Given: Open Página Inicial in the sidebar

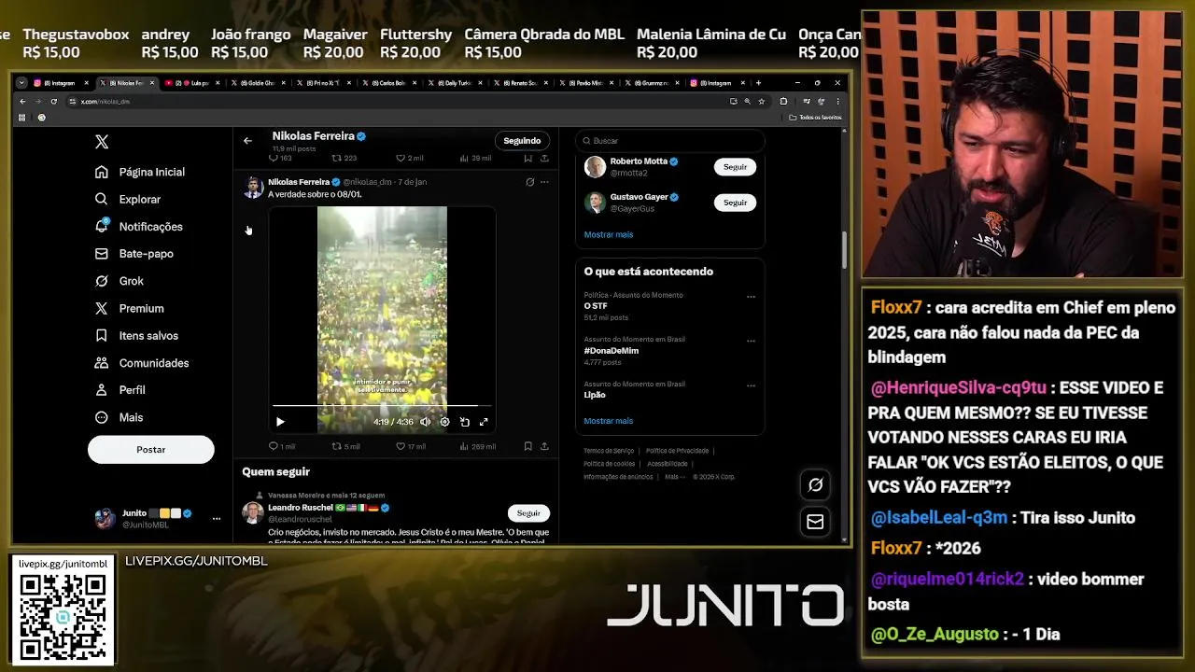Looking at the screenshot, I should coord(140,172).
